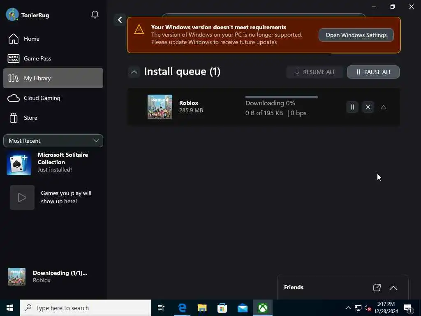Viewport: 421px width, 316px height.
Task: Open Microsoft Store from taskbar
Action: click(x=222, y=308)
